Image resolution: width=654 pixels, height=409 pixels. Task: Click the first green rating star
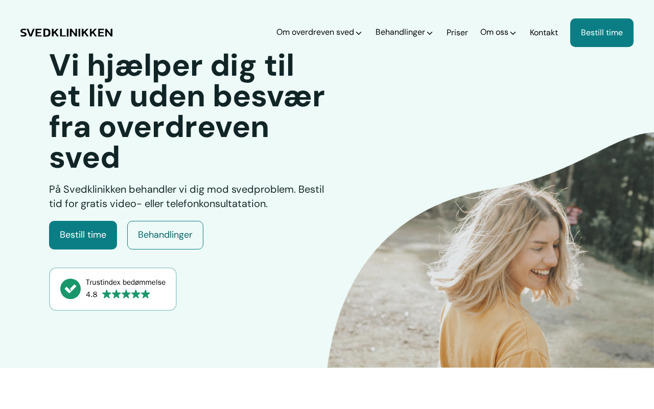pos(107,294)
